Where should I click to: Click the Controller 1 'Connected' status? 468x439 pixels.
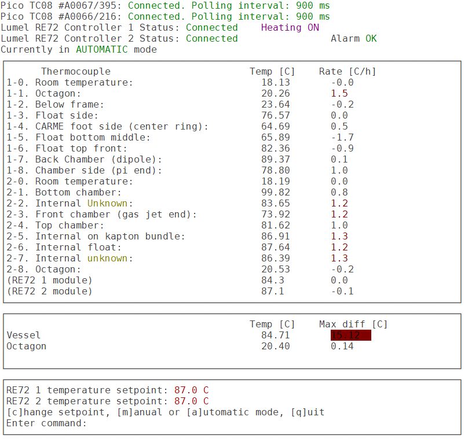click(211, 28)
